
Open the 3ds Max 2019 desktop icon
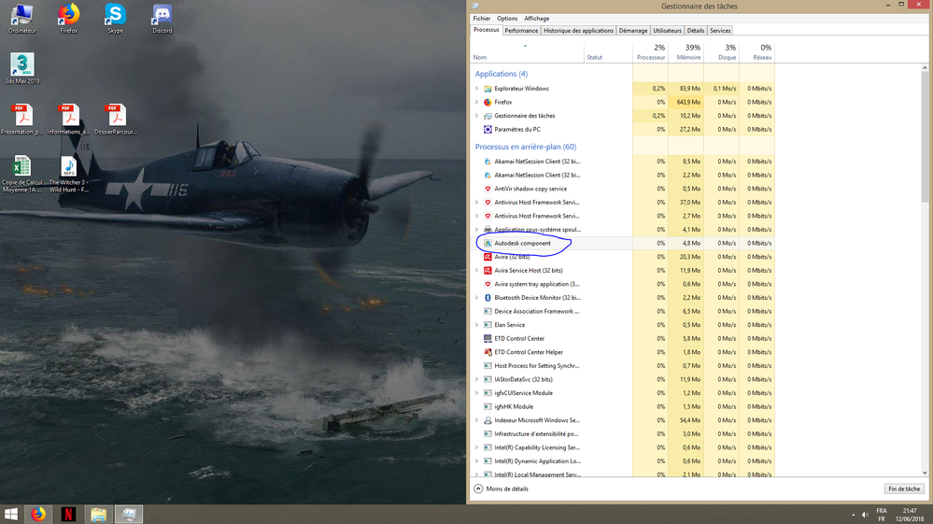point(22,68)
